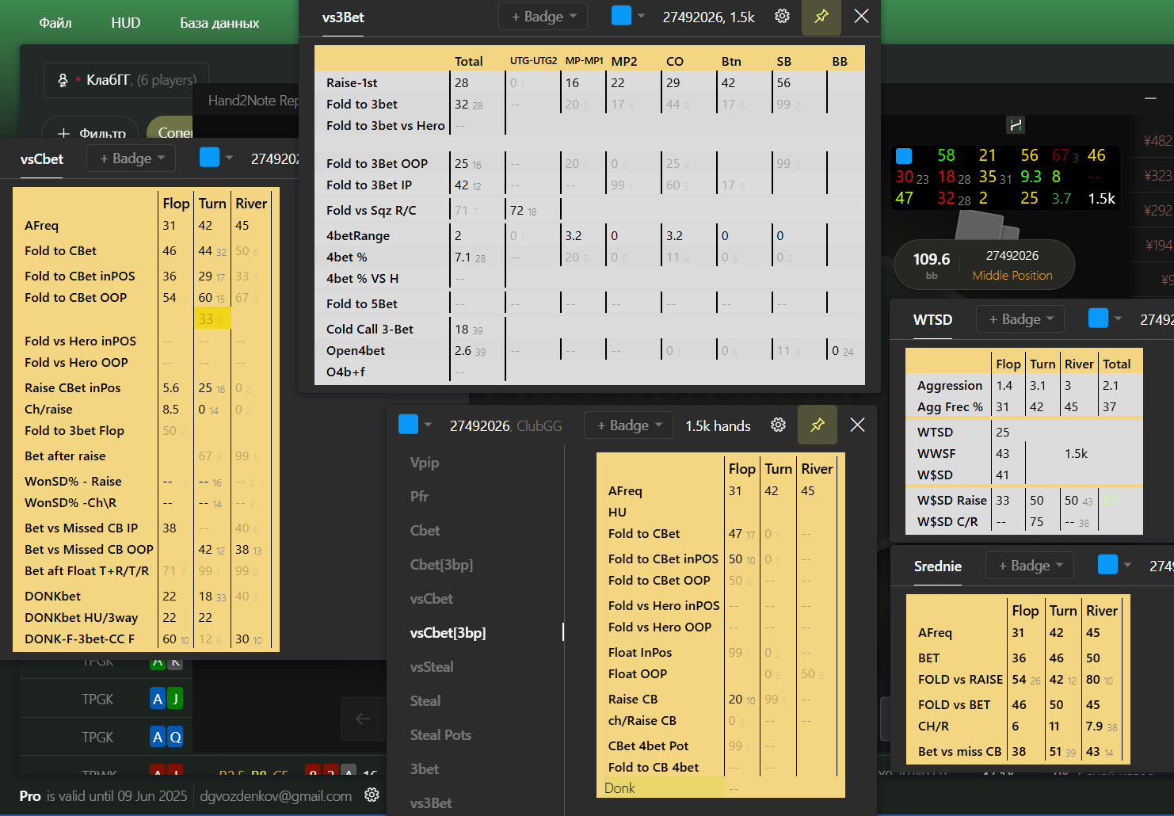Open the База данных menu
The height and width of the screenshot is (816, 1174).
point(219,23)
